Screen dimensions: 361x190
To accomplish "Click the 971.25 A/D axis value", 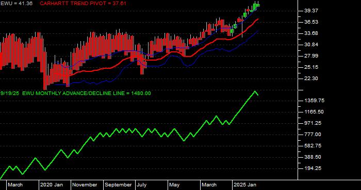I will (x=313, y=123).
